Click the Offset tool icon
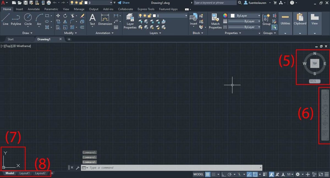This screenshot has height=178, width=330. coord(82,27)
